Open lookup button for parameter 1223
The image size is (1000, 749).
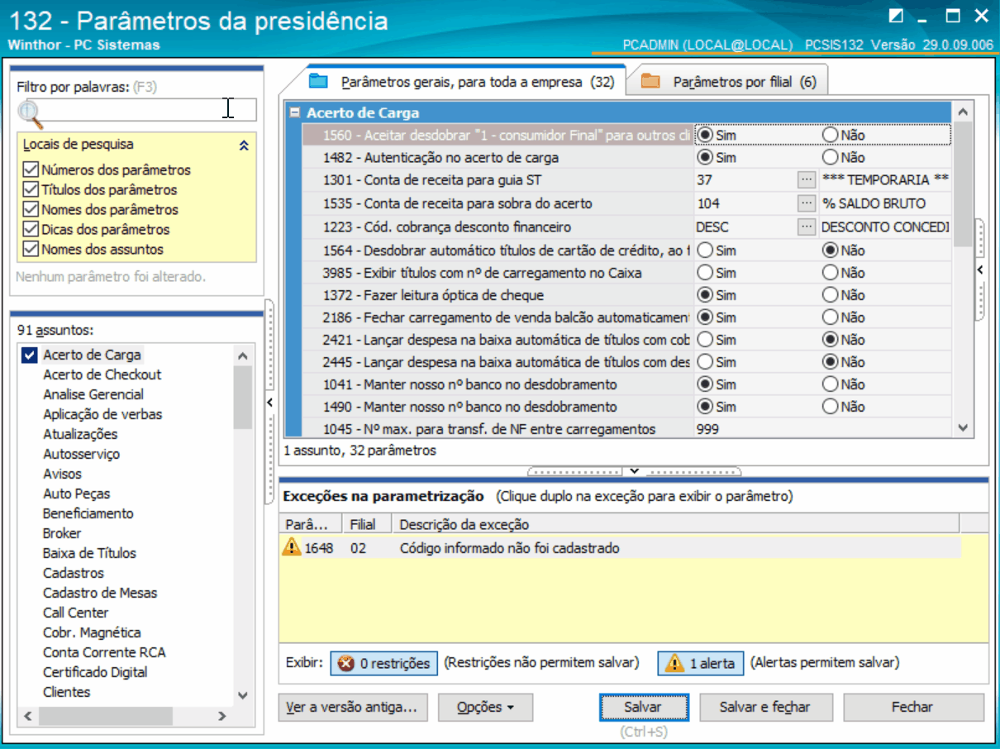(806, 227)
